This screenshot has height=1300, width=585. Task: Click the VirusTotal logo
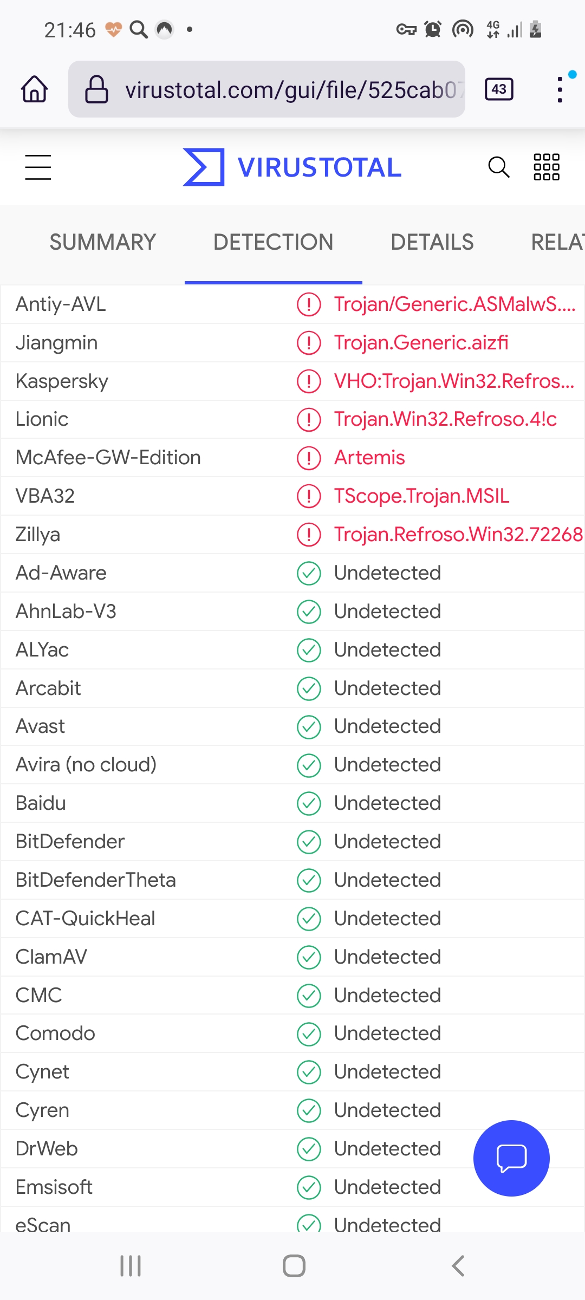point(292,167)
